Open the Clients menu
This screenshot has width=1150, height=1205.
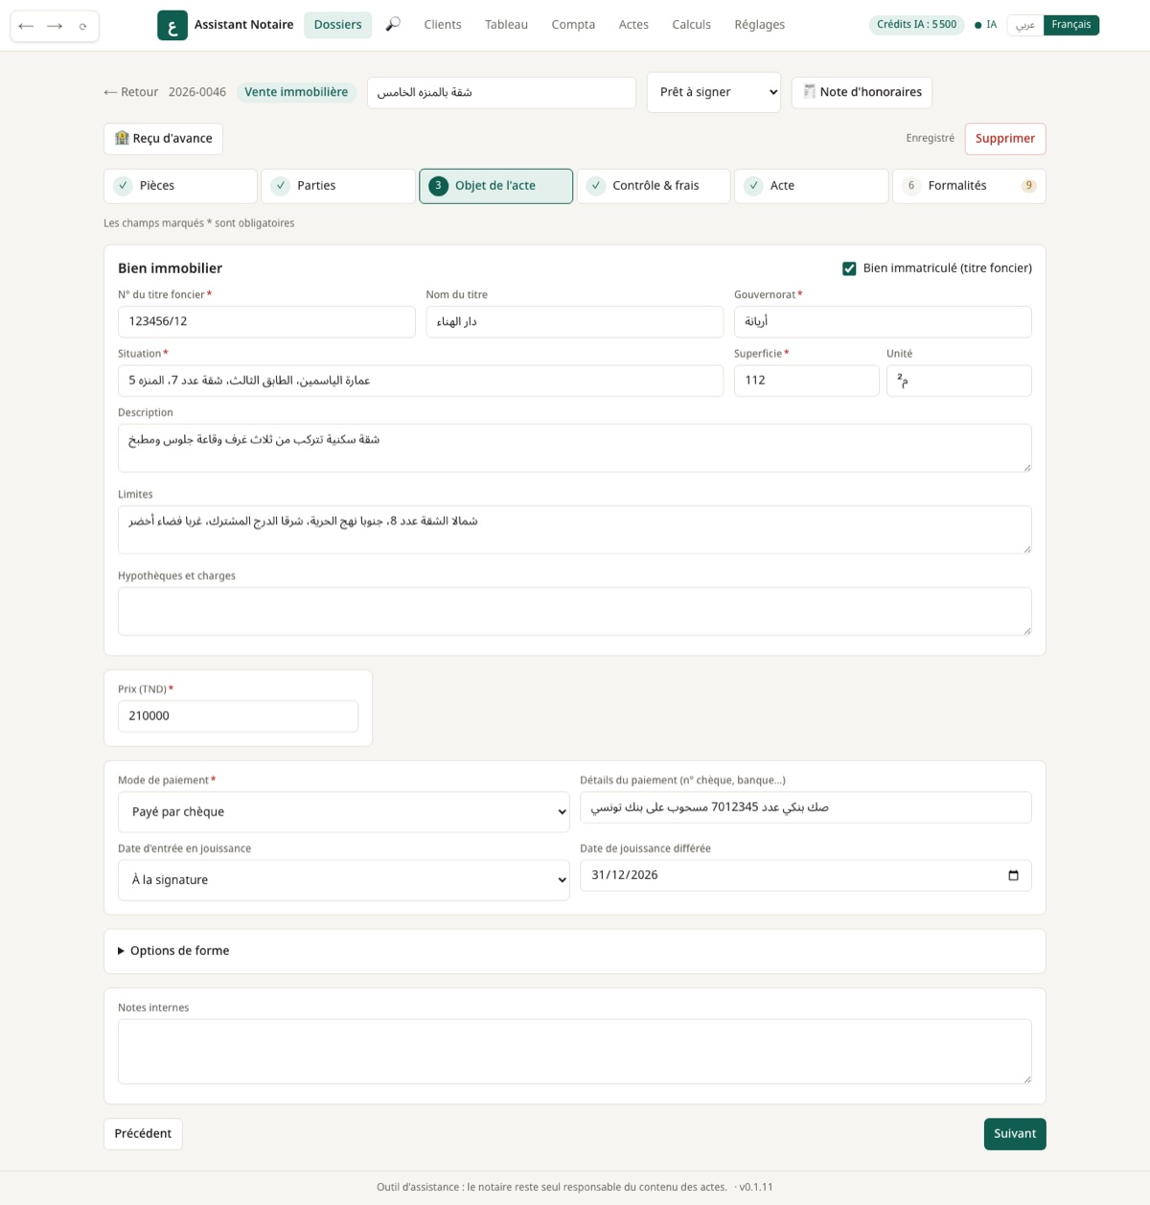tap(443, 25)
